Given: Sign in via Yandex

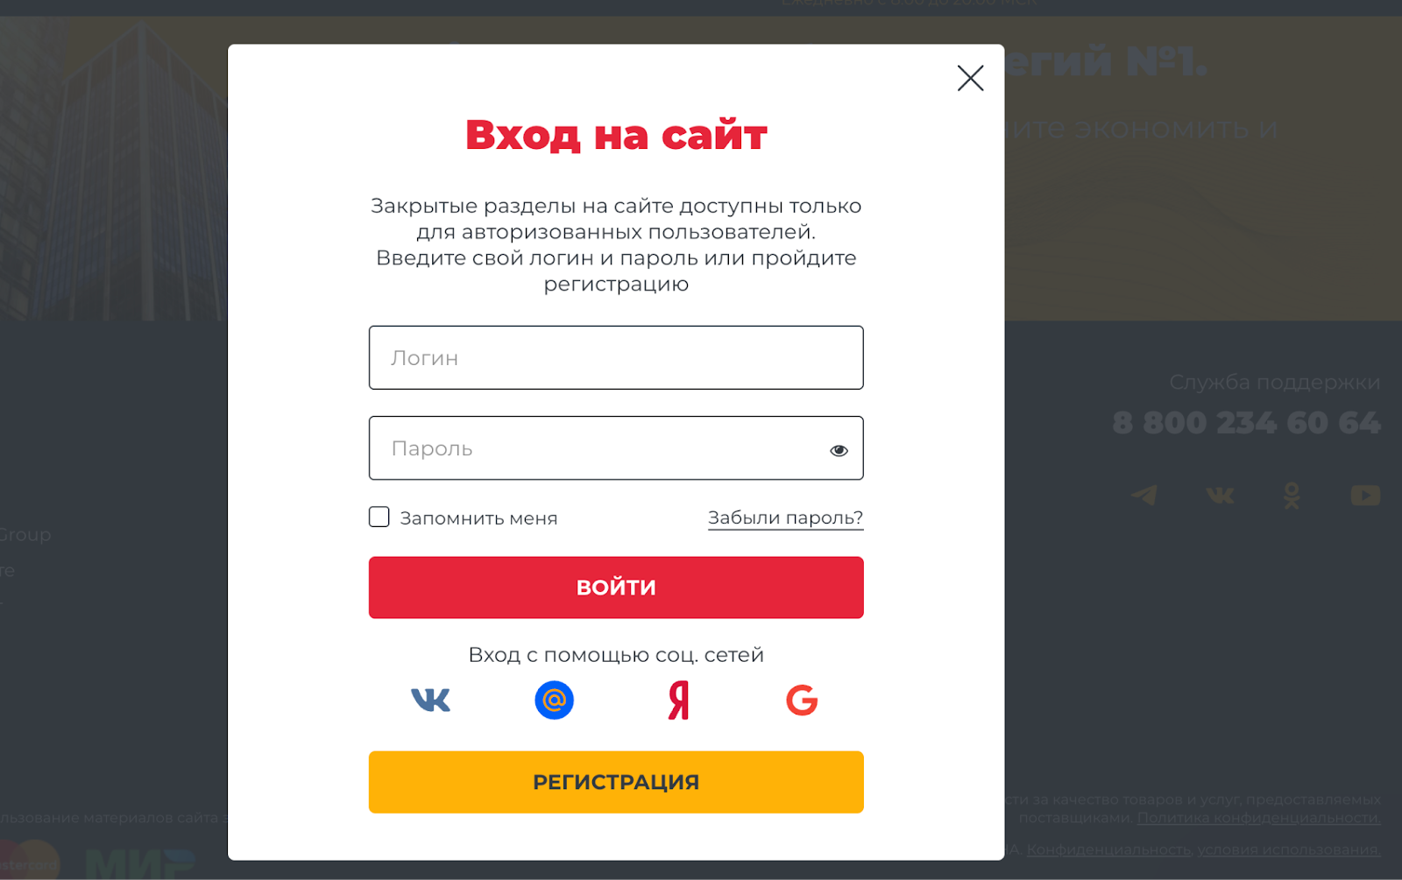Looking at the screenshot, I should (x=676, y=700).
